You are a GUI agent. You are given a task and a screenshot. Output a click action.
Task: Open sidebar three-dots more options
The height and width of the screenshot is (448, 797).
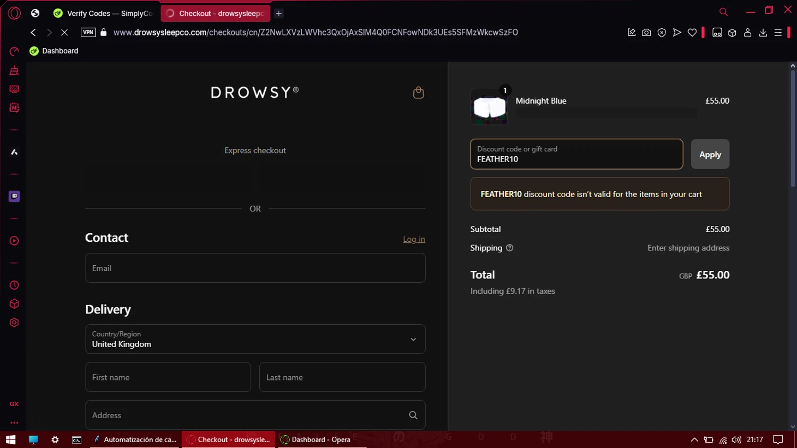[x=14, y=423]
